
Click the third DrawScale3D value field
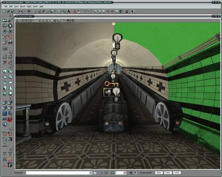177,173
